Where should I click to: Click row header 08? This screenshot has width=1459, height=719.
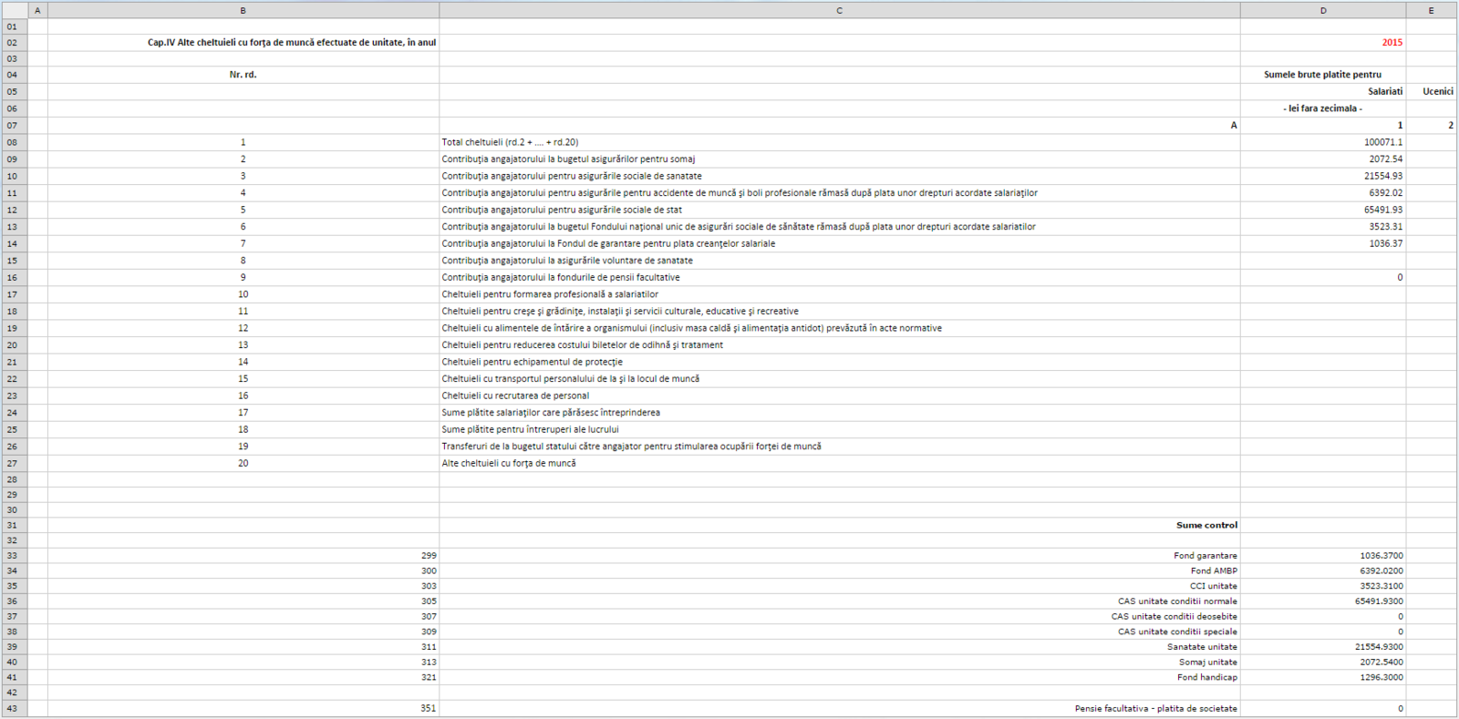12,142
